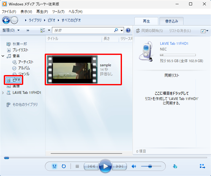Mute the speaker volume icon
Screen dimensions: 211x176
click(134, 166)
